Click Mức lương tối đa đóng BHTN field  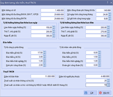(52, 19)
